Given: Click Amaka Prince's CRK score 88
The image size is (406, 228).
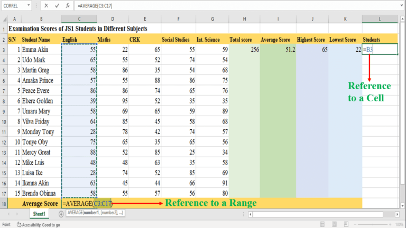Looking at the screenshot, I should (x=144, y=80).
